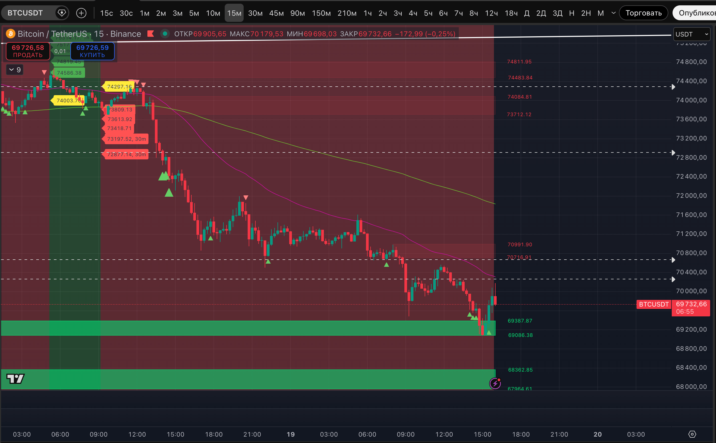Open the more timeframes chevron after M
Viewport: 716px width, 443px height.
click(613, 13)
